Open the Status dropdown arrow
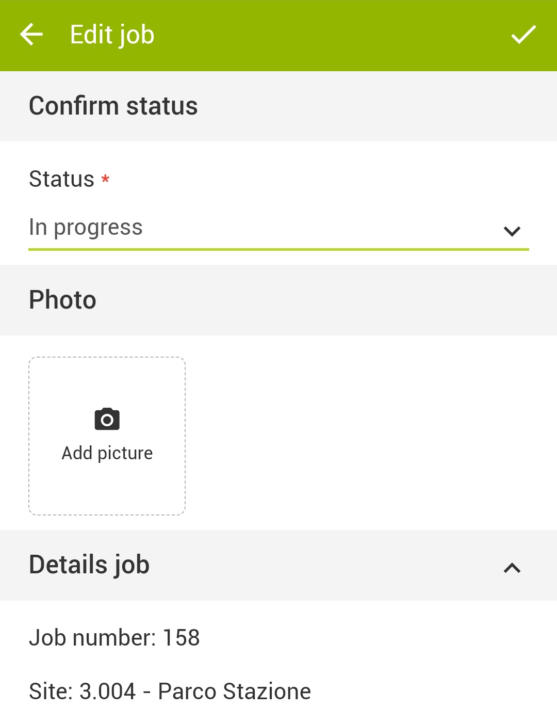 coord(512,231)
